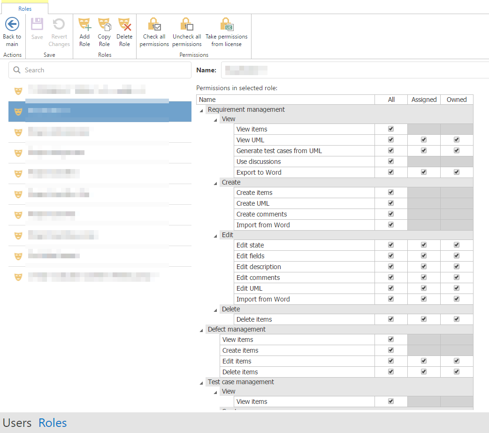Image resolution: width=489 pixels, height=433 pixels.
Task: Select the Roles ribbon tab
Action: point(25,8)
